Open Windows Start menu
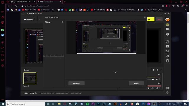This screenshot has width=189, height=106. tap(3, 104)
